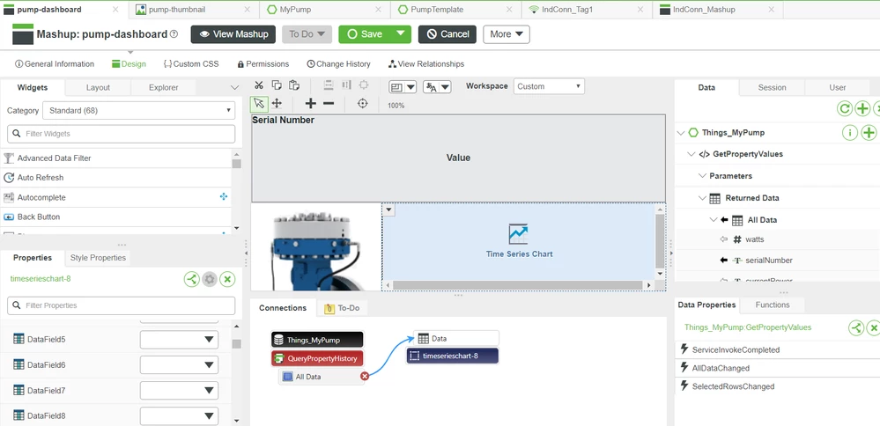This screenshot has width=880, height=426.
Task: Open the Custom CSS section
Action: point(191,64)
